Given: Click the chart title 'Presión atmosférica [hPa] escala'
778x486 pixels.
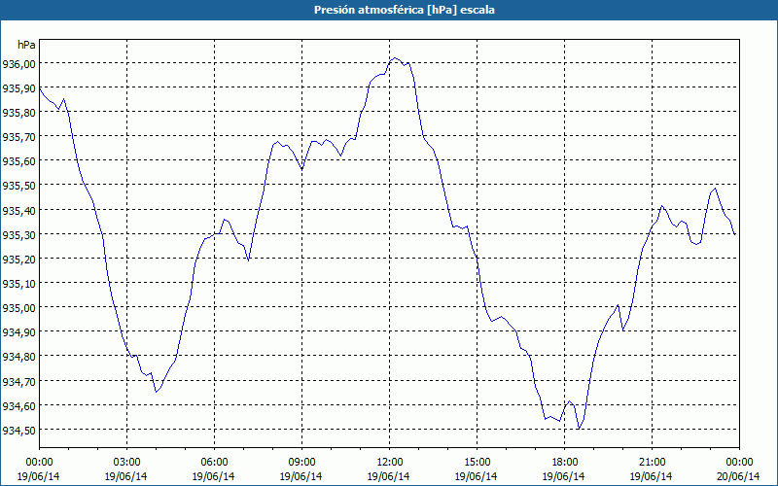Looking at the screenshot, I should click(x=405, y=10).
